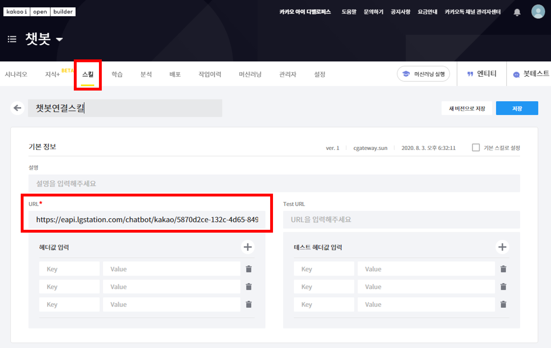This screenshot has height=348, width=551.
Task: Click the notification bell icon
Action: tap(517, 12)
